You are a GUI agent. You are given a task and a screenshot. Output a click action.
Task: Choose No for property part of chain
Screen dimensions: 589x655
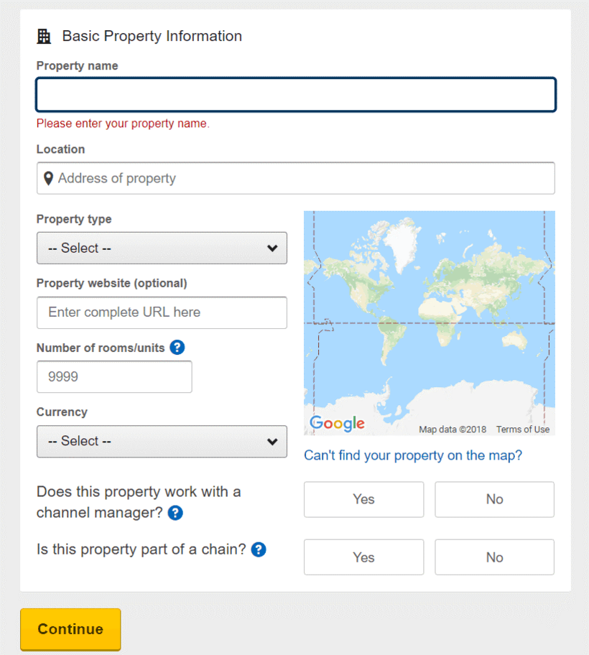(x=494, y=557)
